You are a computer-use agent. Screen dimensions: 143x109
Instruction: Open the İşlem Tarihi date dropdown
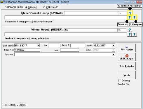tap(38, 45)
